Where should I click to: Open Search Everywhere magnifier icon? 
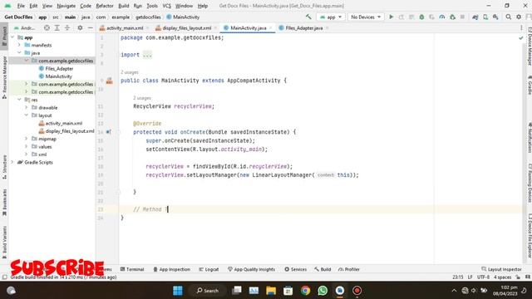point(508,17)
